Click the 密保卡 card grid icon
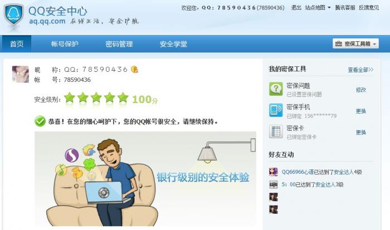The image size is (390, 230). coord(276,131)
